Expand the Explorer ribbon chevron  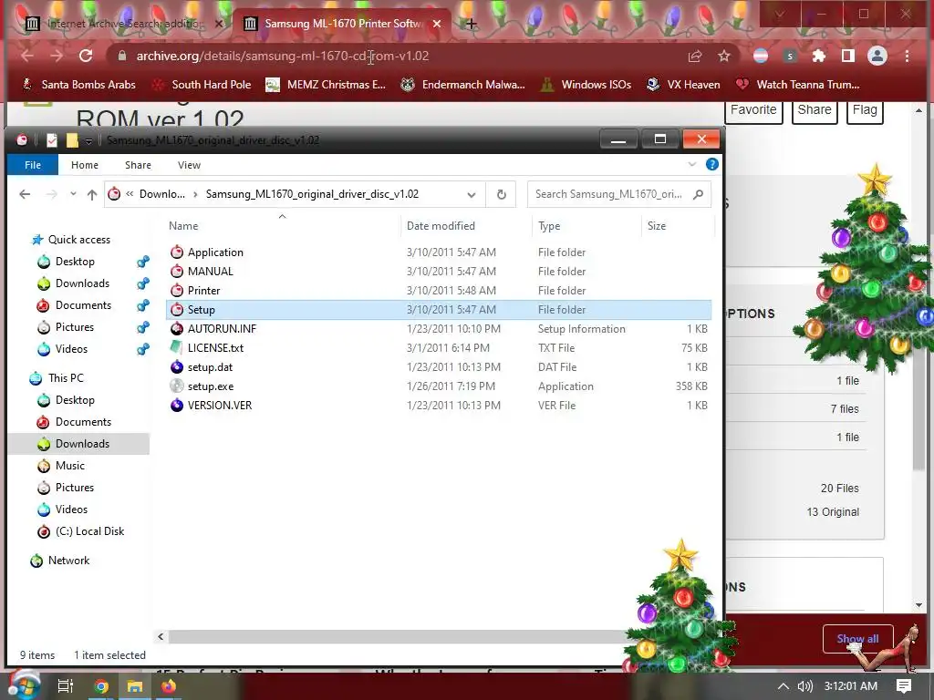click(691, 164)
